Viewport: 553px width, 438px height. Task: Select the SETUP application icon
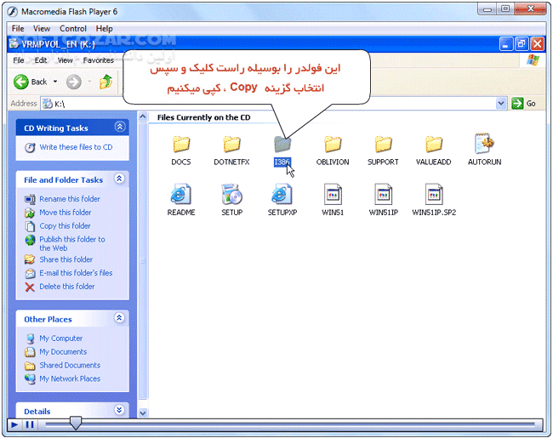231,194
